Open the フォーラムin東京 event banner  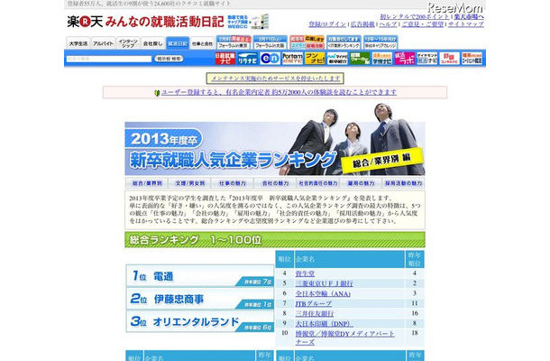click(234, 42)
